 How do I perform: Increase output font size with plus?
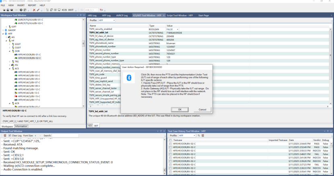pyautogui.click(x=35, y=135)
